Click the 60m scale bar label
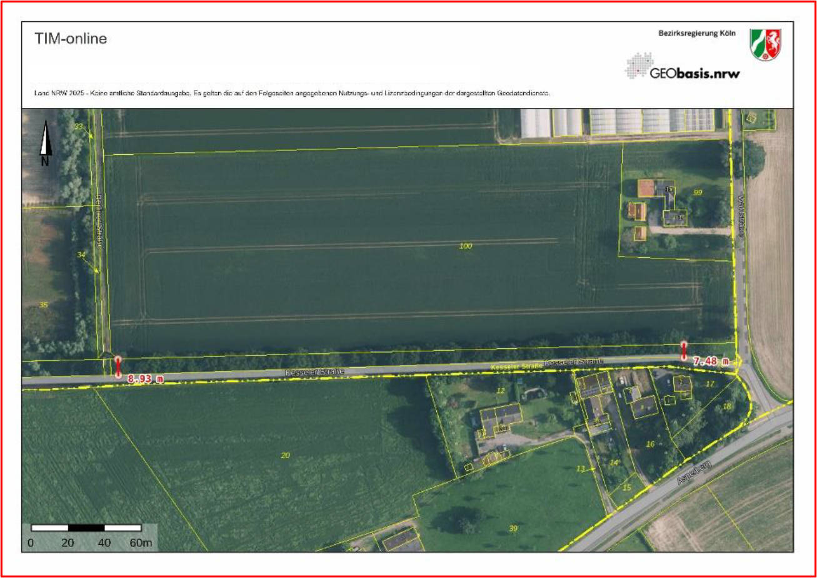Viewport: 817px width, 578px height. (x=141, y=542)
